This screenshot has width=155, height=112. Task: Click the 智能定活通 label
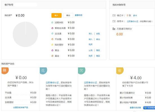(x=60, y=28)
